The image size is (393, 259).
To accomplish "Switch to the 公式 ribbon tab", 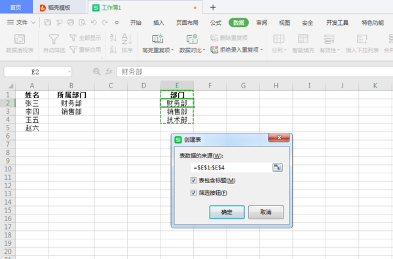I will click(215, 23).
